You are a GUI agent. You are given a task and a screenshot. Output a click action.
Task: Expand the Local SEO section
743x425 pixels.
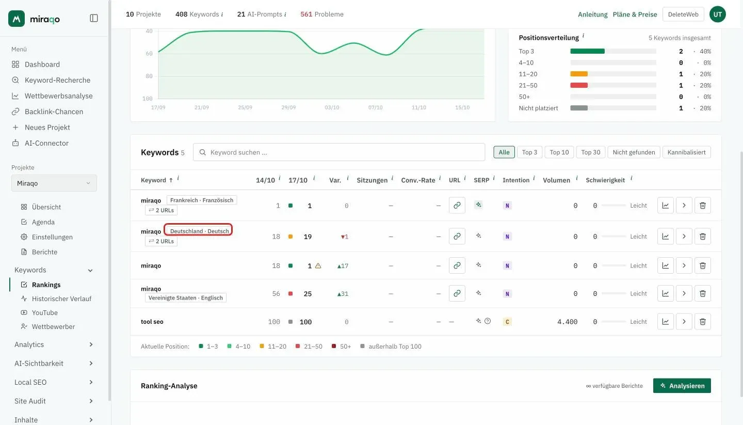pos(91,382)
